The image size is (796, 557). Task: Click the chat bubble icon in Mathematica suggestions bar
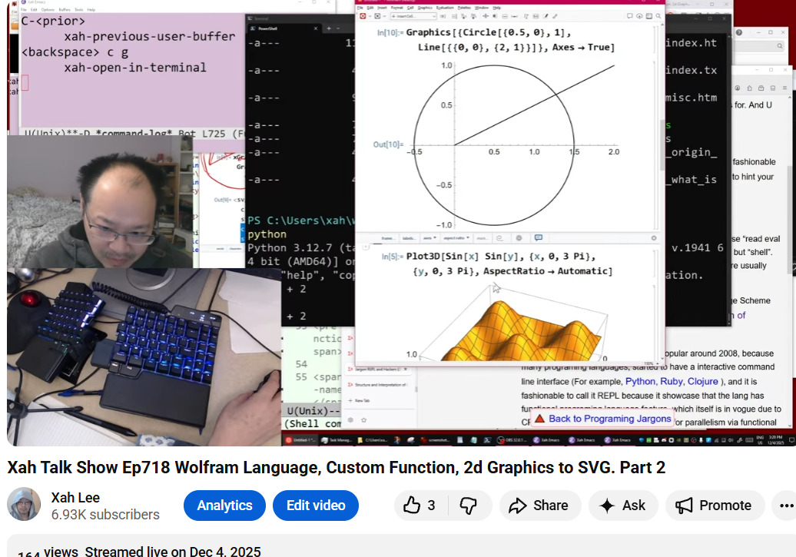[538, 238]
